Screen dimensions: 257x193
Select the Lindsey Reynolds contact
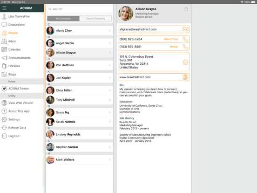coord(80,134)
